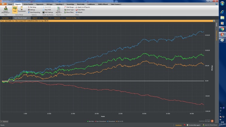Click Clear Filters
The width and height of the screenshot is (226, 127).
[x=80, y=10]
